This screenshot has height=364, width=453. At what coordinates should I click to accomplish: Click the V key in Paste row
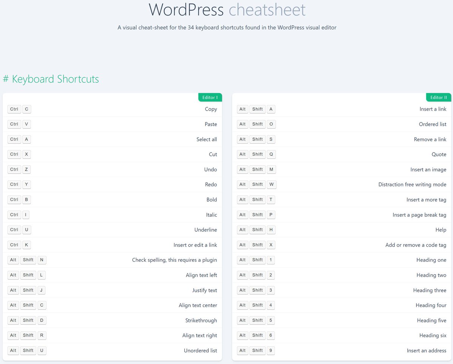point(26,124)
